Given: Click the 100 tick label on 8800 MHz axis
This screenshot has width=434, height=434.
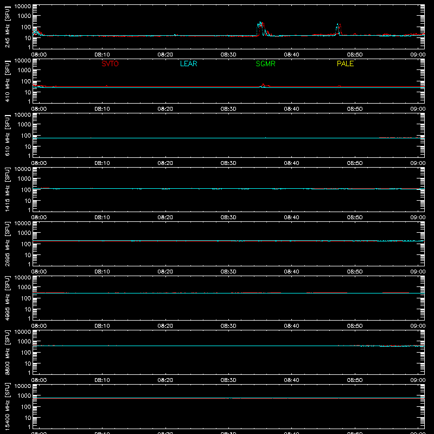Looking at the screenshot, I should coord(26,353).
